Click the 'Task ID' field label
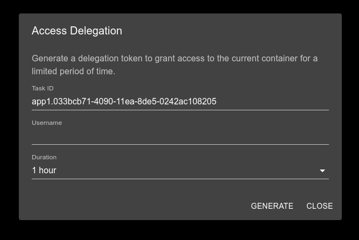 click(x=43, y=88)
